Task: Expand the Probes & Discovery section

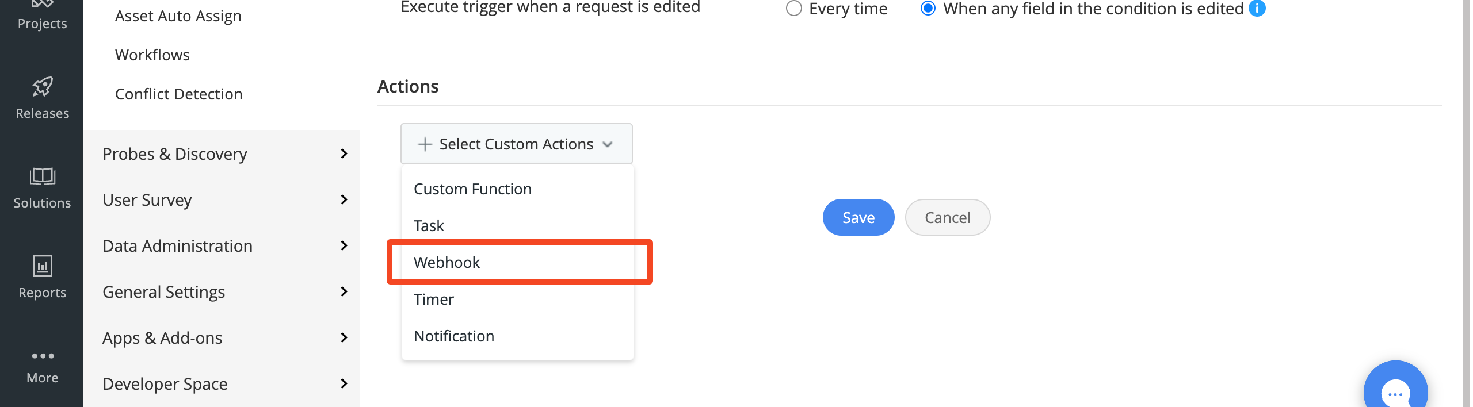Action: pos(225,153)
